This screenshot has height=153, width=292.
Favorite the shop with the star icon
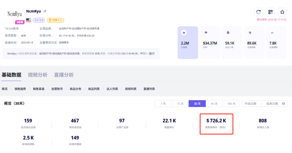tap(282, 12)
